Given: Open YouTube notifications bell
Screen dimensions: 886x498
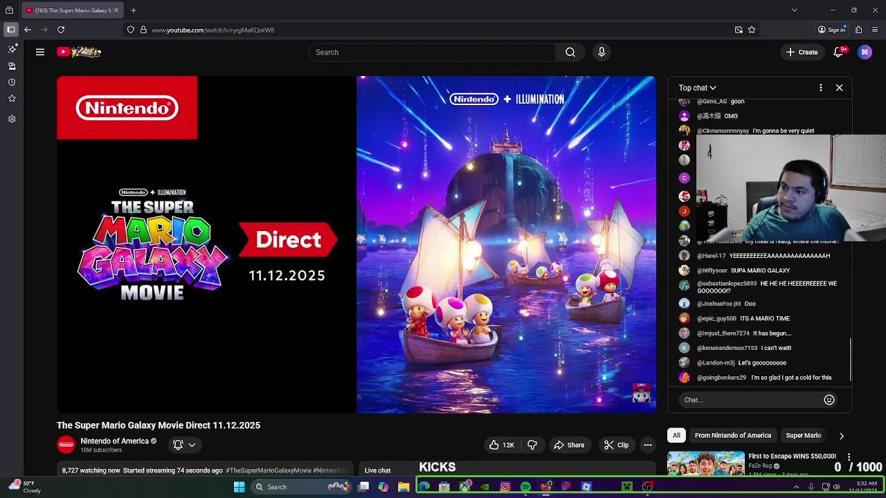Looking at the screenshot, I should (x=839, y=52).
